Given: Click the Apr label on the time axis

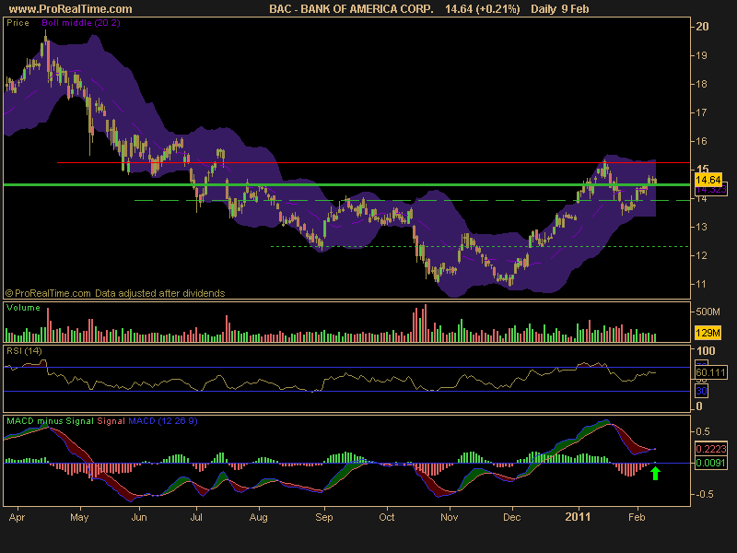Looking at the screenshot, I should (17, 518).
